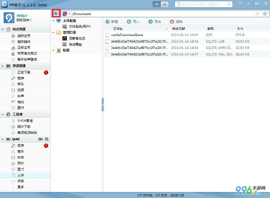Open 音乐 under the ipad device
The height and width of the screenshot is (198, 270).
coord(25,152)
